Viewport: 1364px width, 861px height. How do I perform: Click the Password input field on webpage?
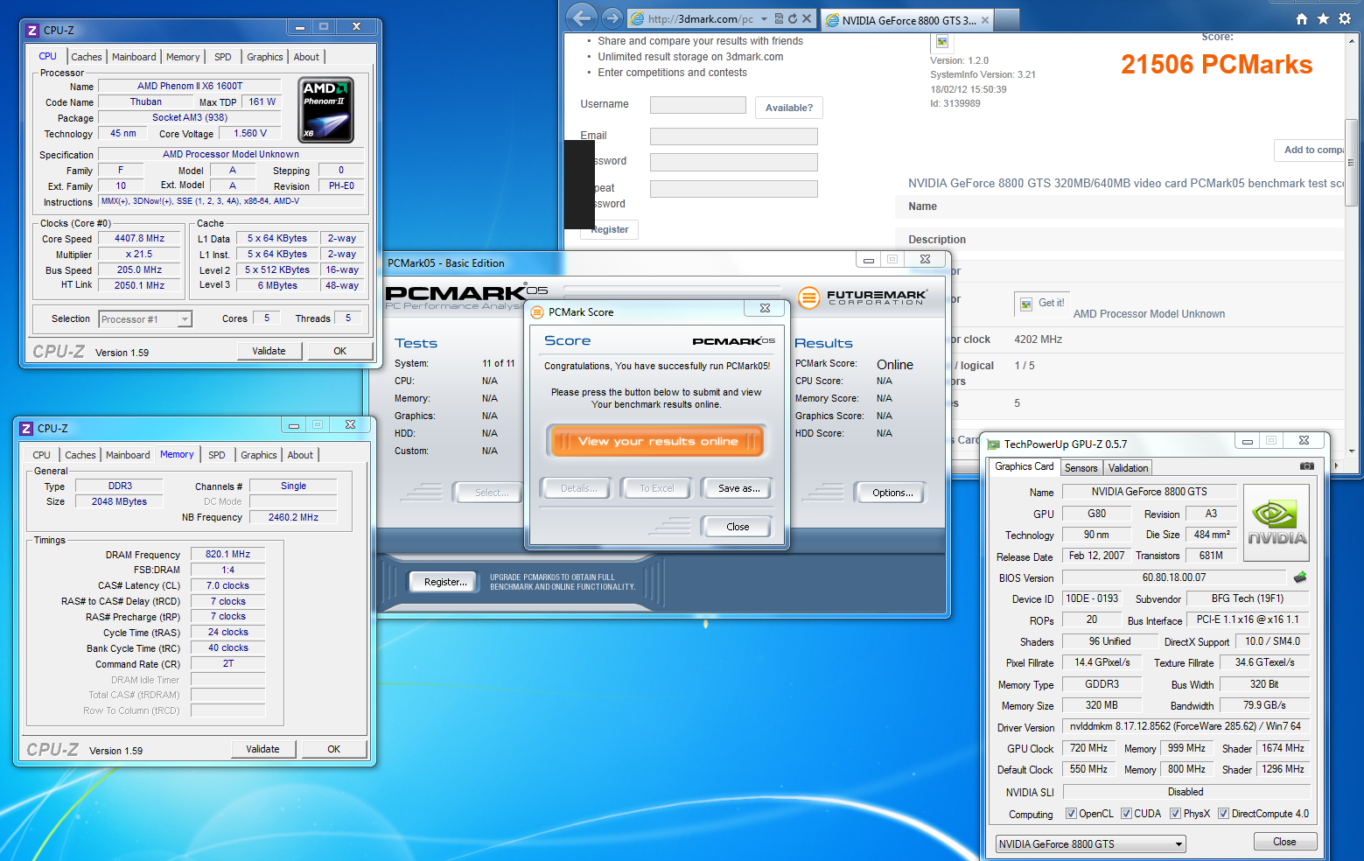(734, 163)
